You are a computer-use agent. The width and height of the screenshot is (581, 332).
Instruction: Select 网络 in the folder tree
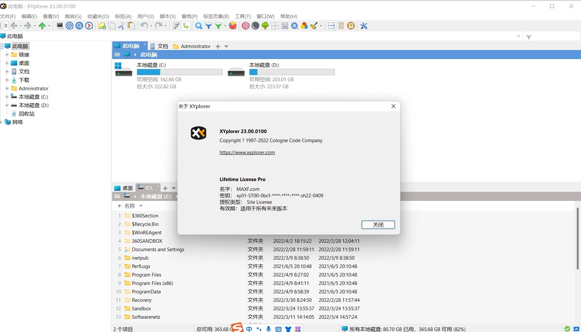click(x=18, y=122)
